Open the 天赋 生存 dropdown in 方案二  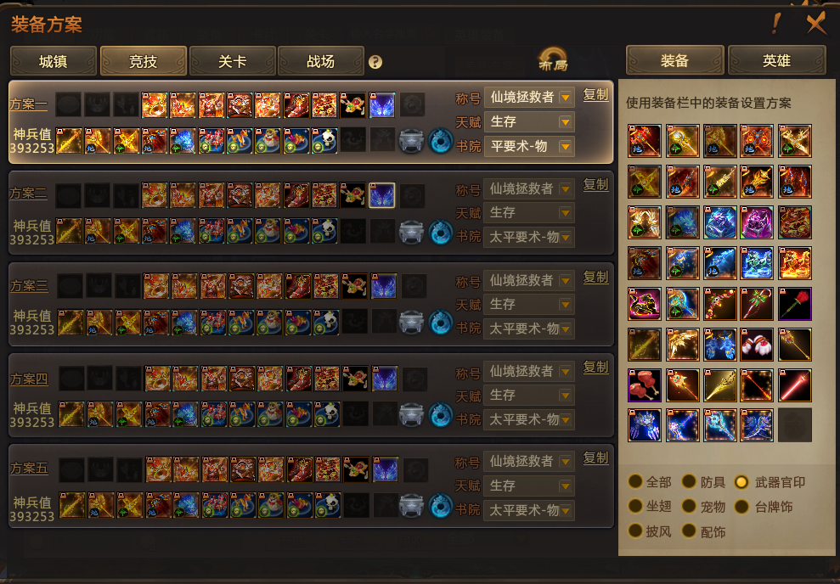click(529, 212)
